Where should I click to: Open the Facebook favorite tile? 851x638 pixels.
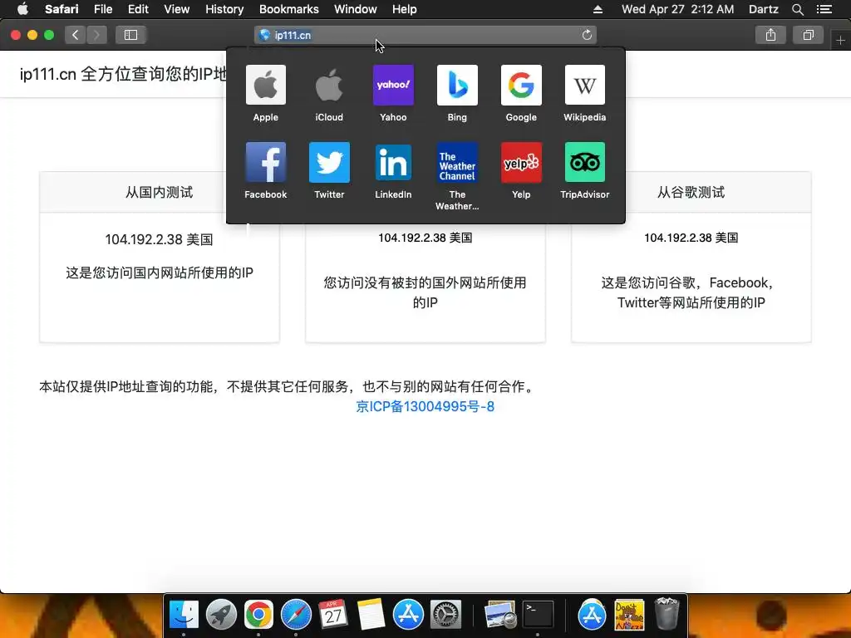point(265,162)
